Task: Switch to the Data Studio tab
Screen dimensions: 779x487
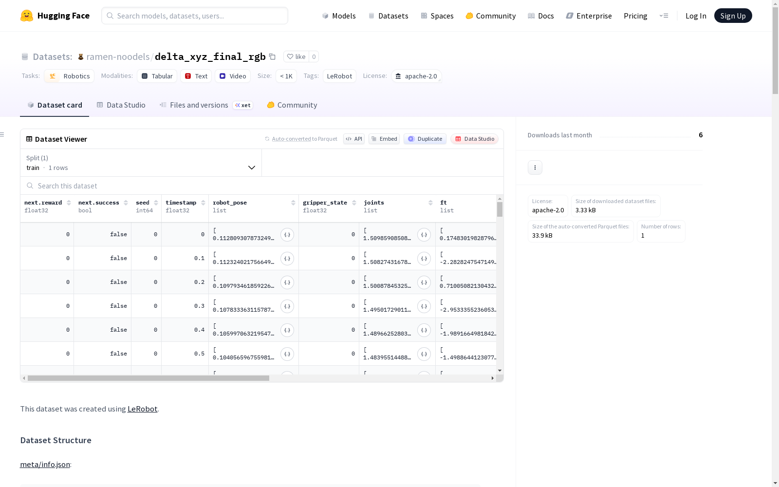Action: point(121,105)
